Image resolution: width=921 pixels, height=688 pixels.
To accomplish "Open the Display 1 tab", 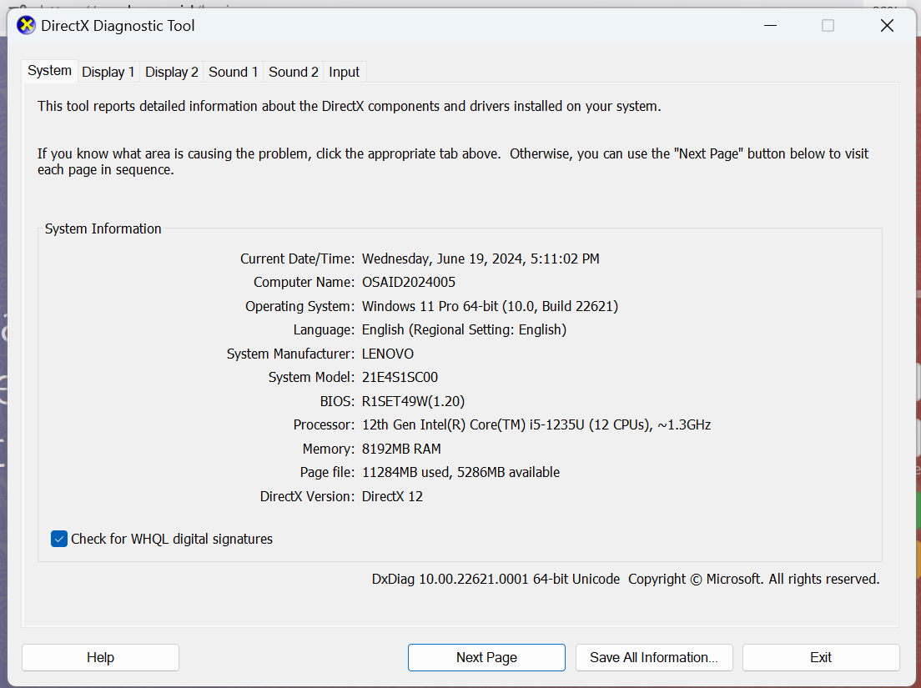I will click(108, 72).
